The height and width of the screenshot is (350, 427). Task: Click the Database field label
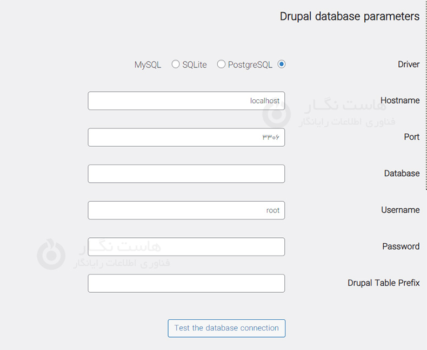(x=402, y=174)
